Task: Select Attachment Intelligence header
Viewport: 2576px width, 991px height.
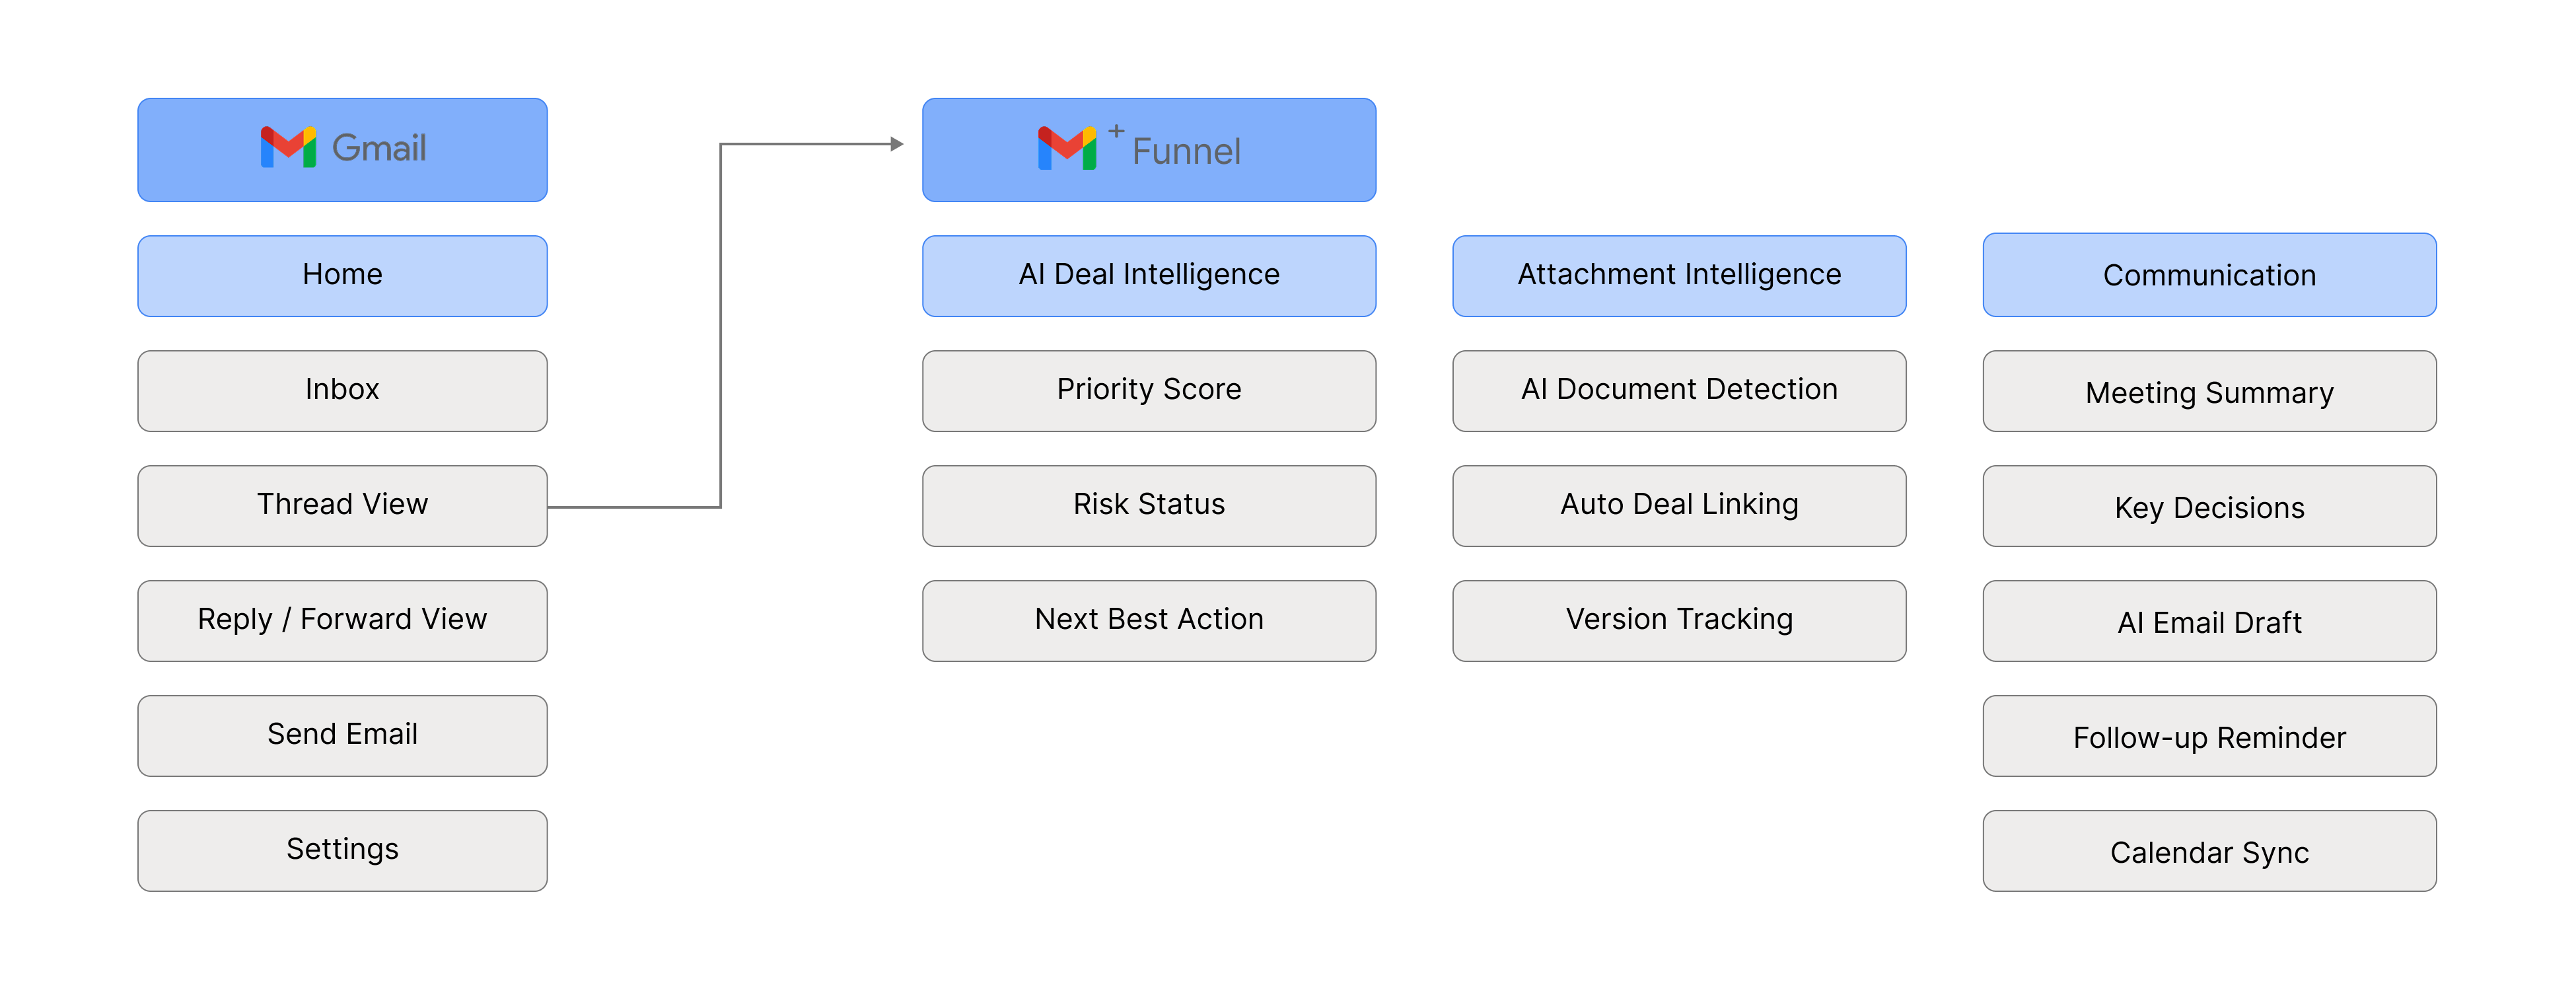Action: [x=1678, y=275]
